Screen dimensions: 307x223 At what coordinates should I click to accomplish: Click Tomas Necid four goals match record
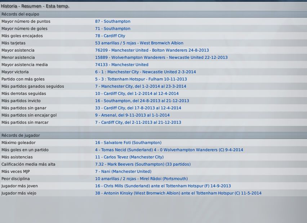pyautogui.click(x=169, y=150)
